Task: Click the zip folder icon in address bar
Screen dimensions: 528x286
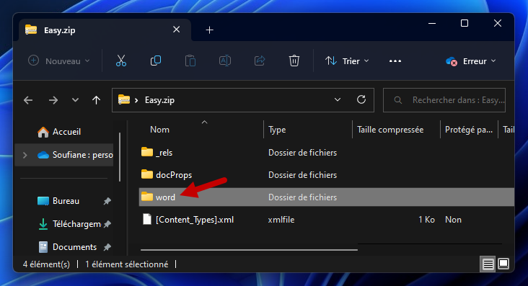Action: click(x=124, y=99)
